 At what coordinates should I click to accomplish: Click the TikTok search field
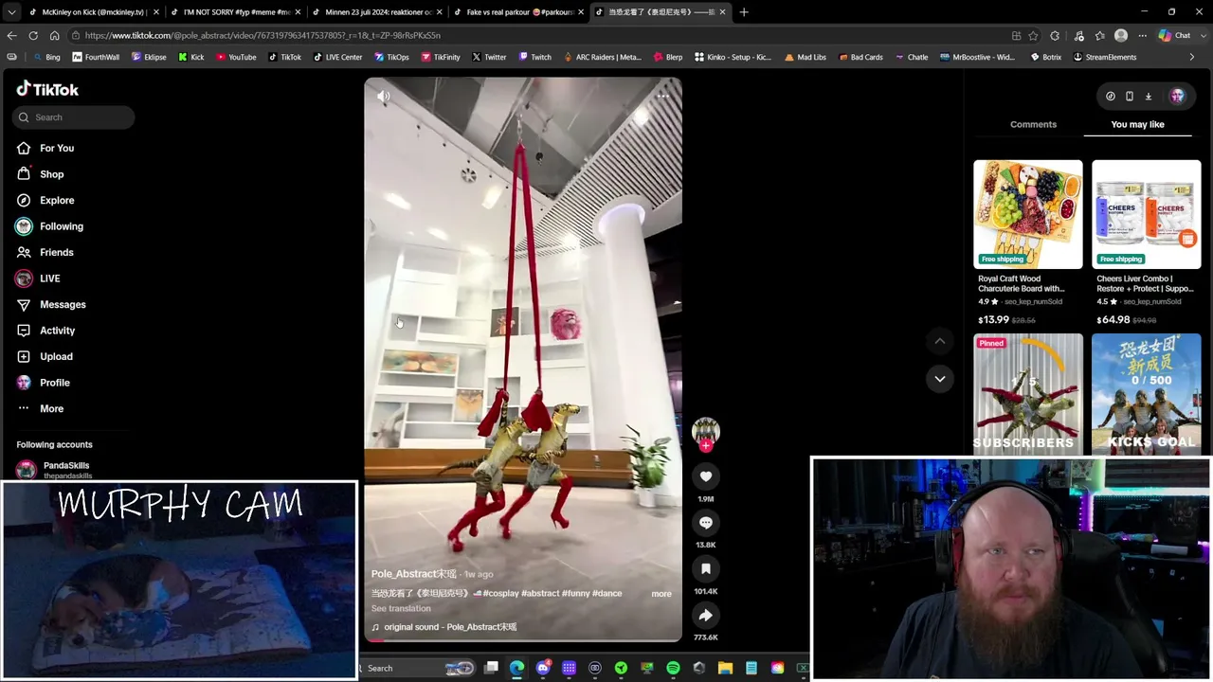point(74,117)
